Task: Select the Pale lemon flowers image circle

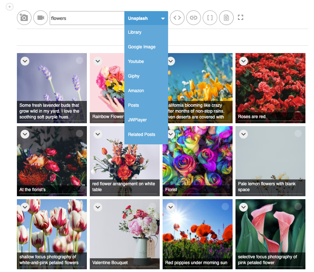Action: click(298, 134)
